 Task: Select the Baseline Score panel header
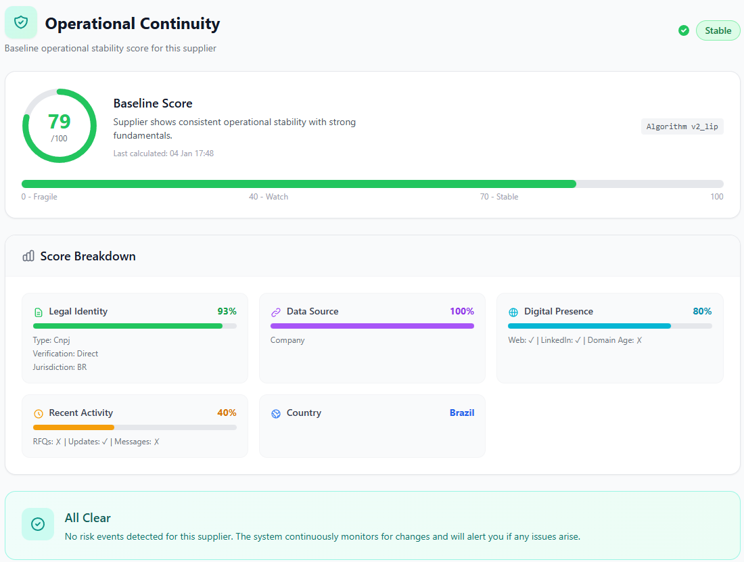152,103
